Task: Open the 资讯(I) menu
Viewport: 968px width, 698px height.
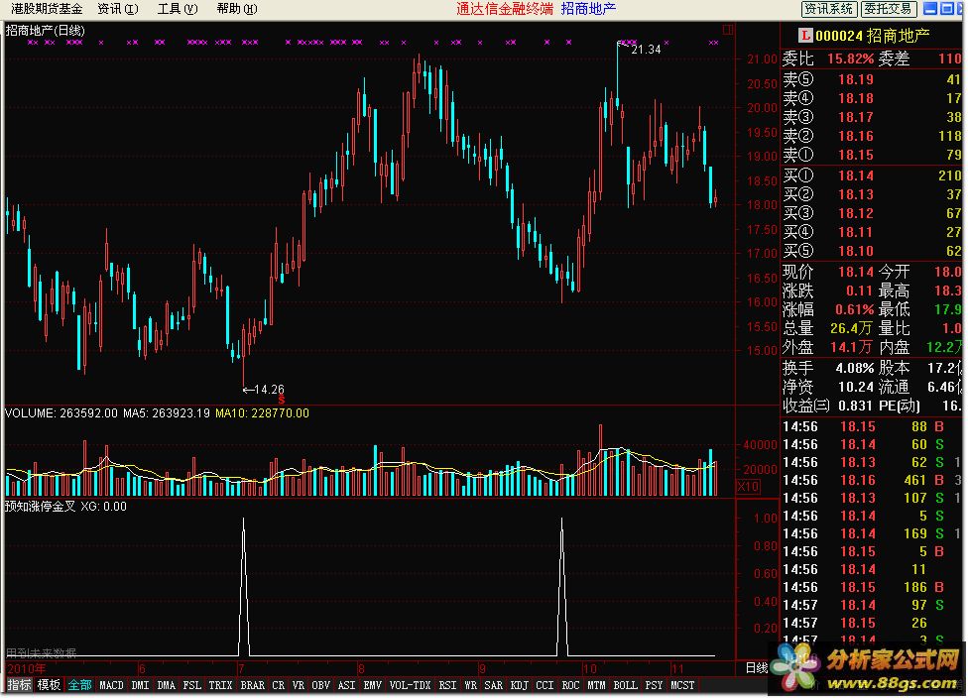Action: (x=117, y=9)
